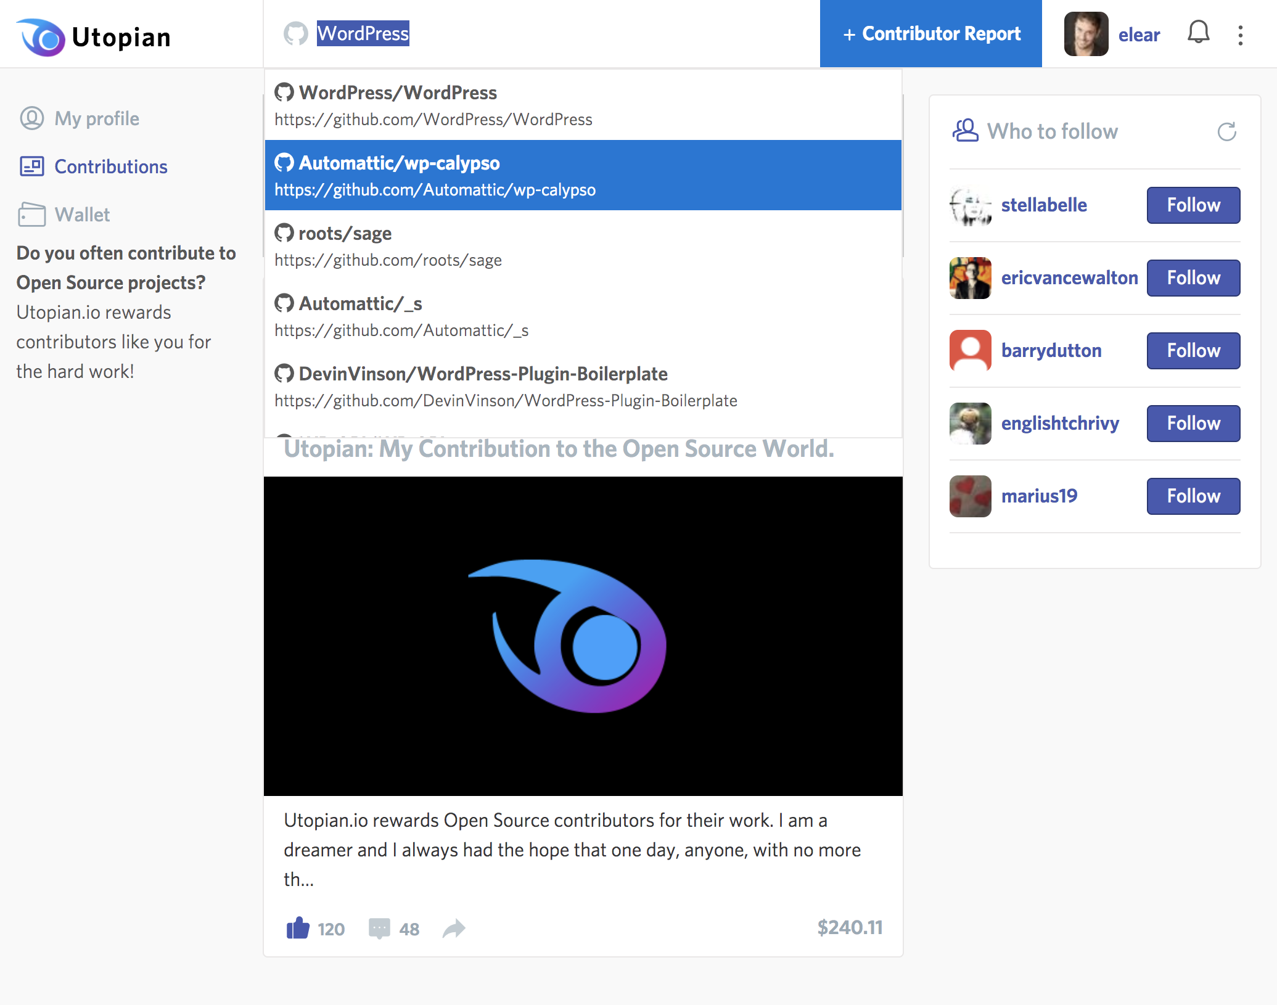Open the My profile link
1277x1005 pixels.
tap(97, 118)
